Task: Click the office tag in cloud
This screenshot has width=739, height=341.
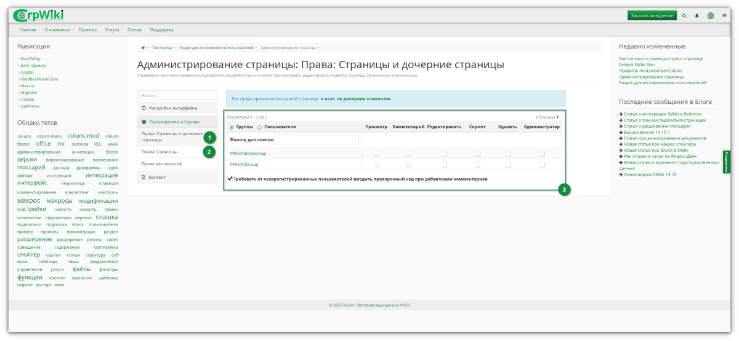Action: pyautogui.click(x=44, y=144)
